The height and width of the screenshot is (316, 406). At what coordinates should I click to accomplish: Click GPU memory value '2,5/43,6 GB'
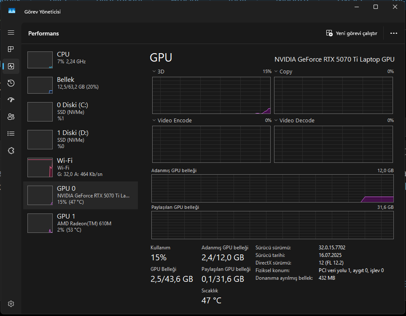tap(172, 279)
